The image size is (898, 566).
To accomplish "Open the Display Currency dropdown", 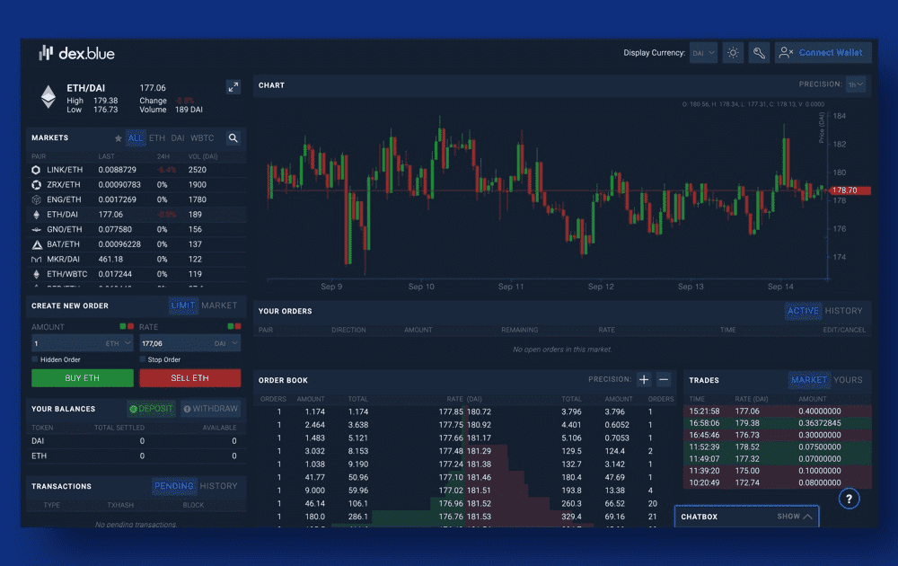I will 704,52.
